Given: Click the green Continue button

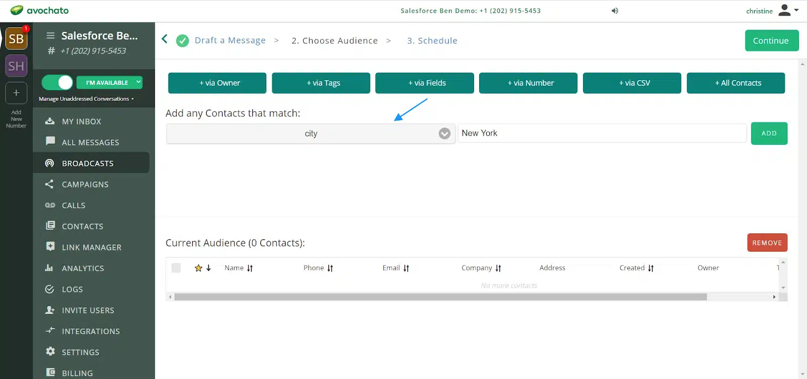Looking at the screenshot, I should (x=772, y=40).
